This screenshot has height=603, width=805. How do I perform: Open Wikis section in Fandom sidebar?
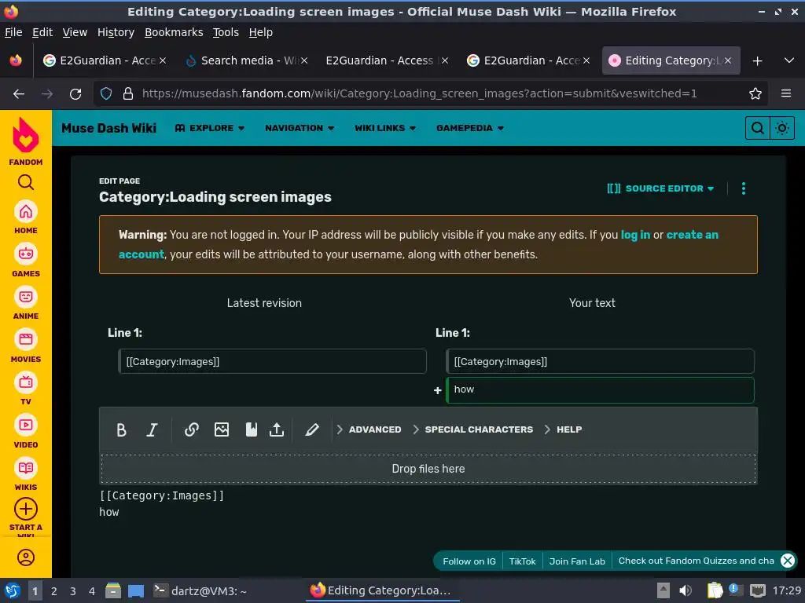(x=26, y=474)
